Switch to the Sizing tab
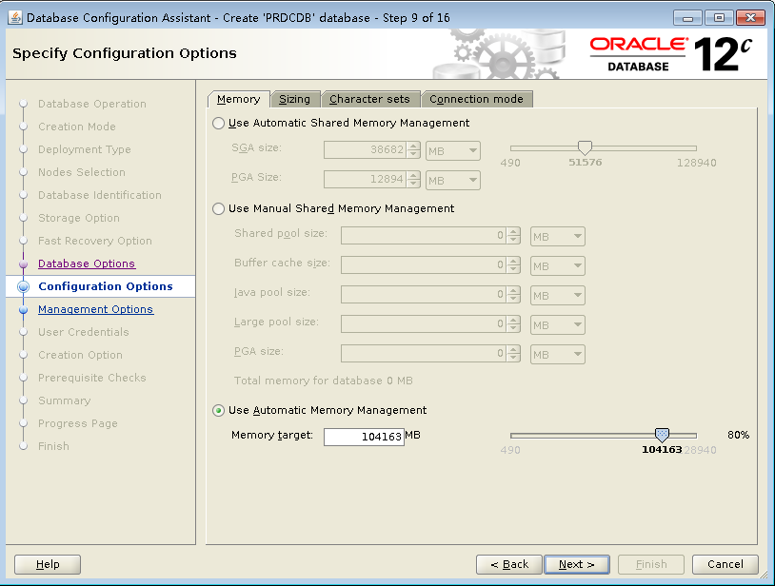Viewport: 775px width, 586px height. 294,99
